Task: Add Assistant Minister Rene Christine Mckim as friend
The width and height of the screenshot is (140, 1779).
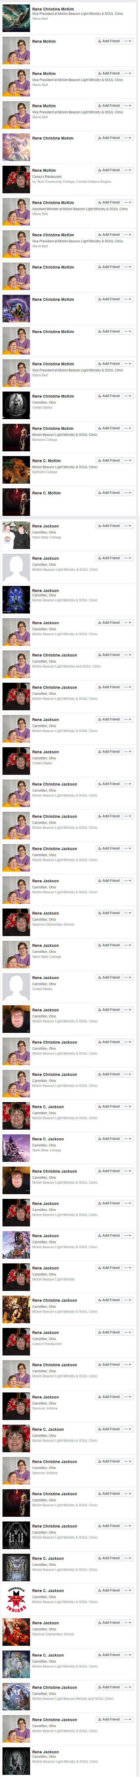Action: click(108, 202)
